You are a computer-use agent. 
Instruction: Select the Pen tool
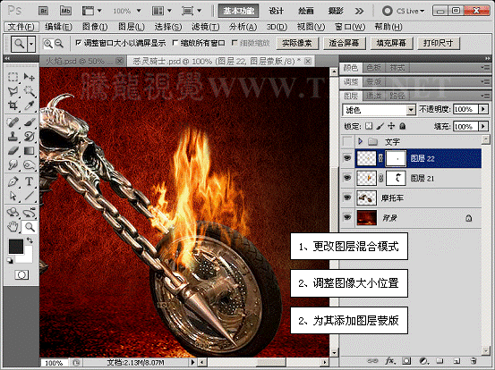pyautogui.click(x=13, y=181)
